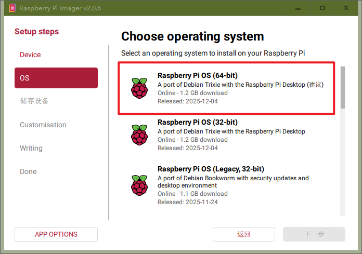
Task: Click the OS list scrollbar thumb
Action: click(x=342, y=87)
